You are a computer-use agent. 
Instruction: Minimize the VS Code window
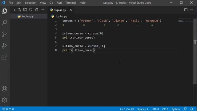[171, 3]
